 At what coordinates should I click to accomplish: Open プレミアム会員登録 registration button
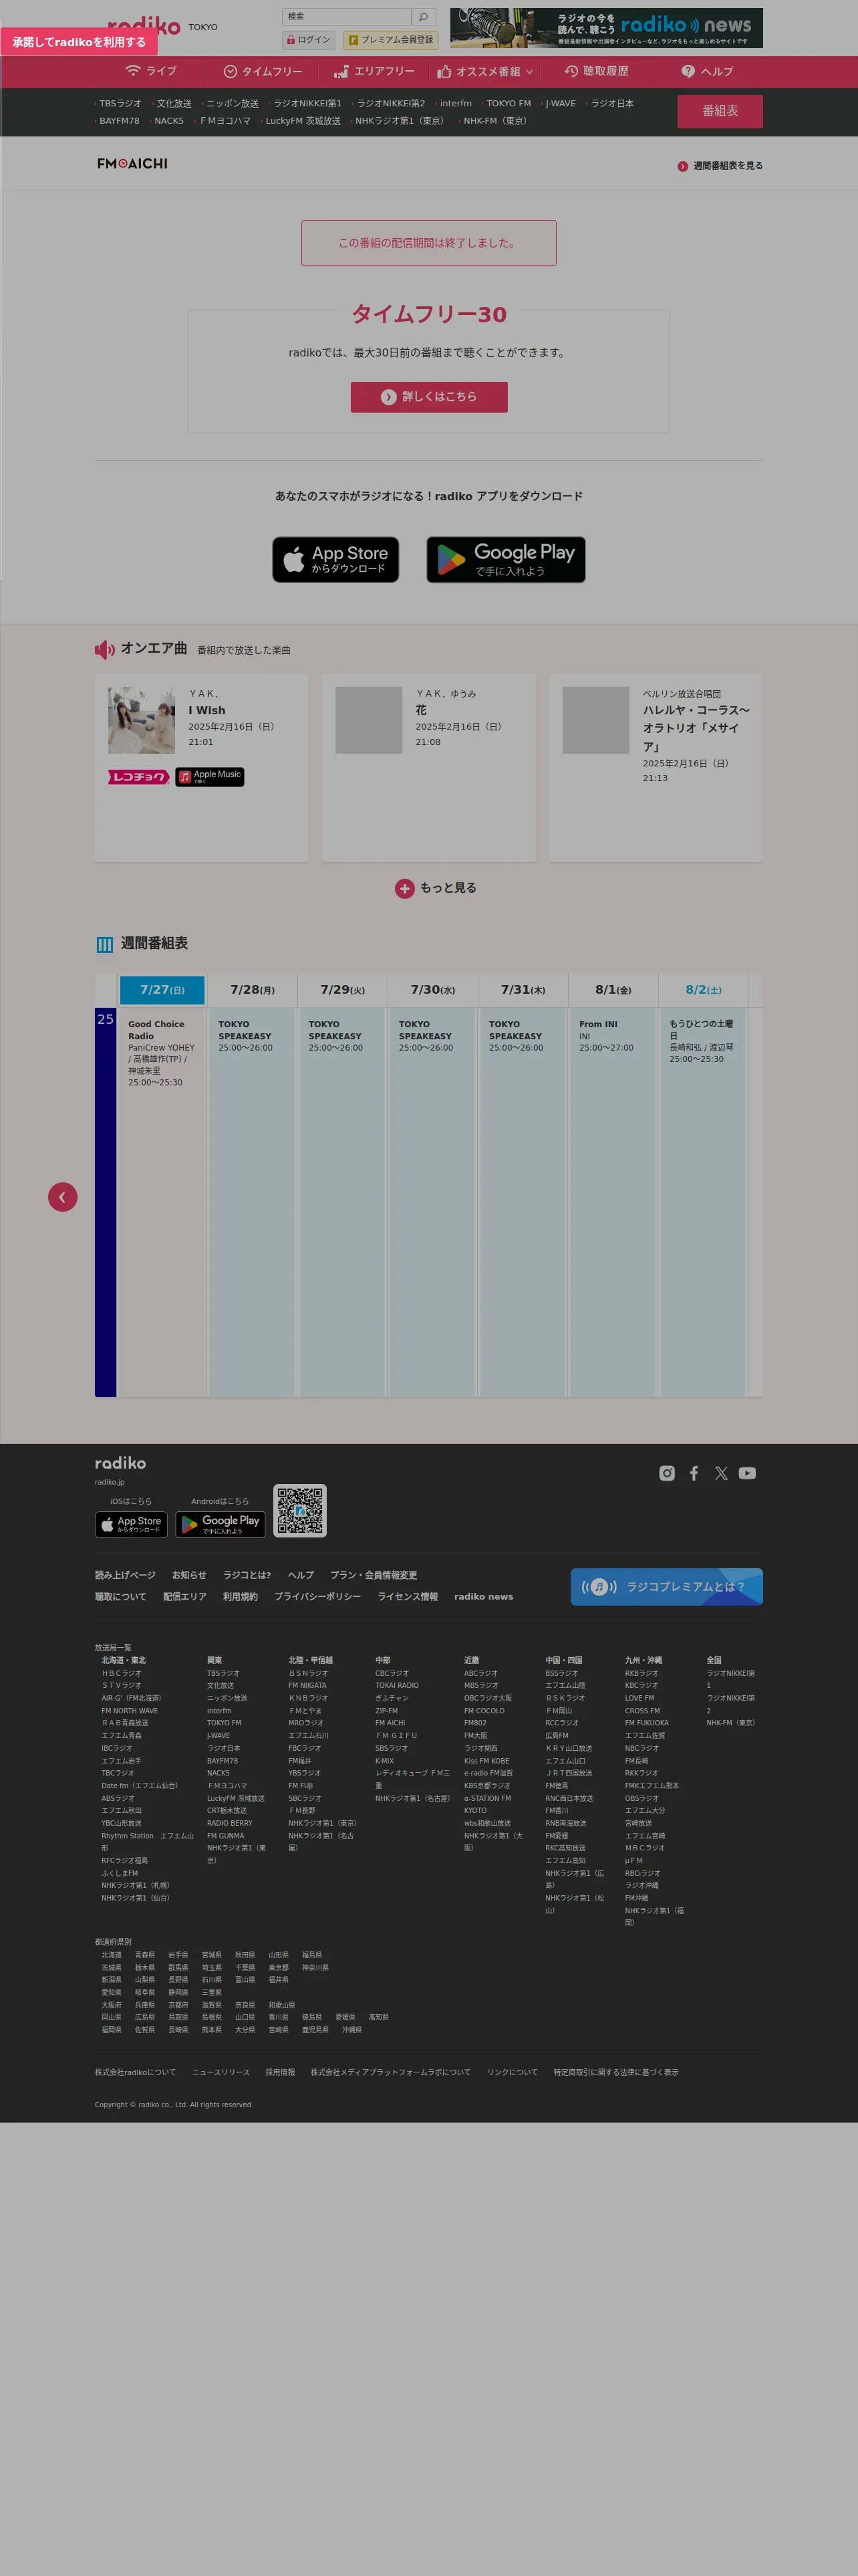pyautogui.click(x=392, y=40)
